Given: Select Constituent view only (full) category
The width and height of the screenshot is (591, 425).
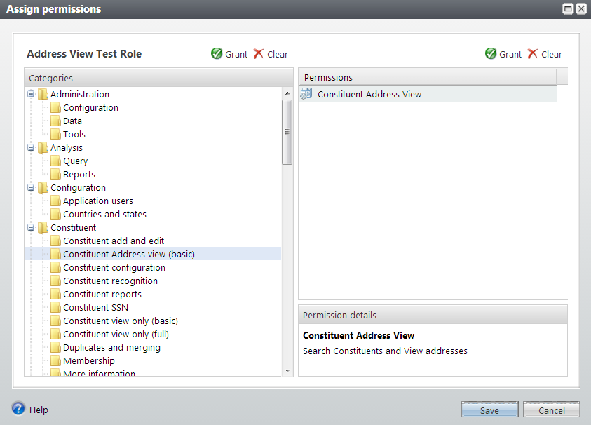Looking at the screenshot, I should (x=116, y=334).
